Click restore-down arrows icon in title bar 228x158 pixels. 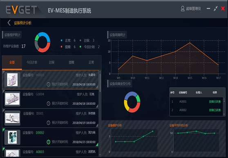(216, 9)
